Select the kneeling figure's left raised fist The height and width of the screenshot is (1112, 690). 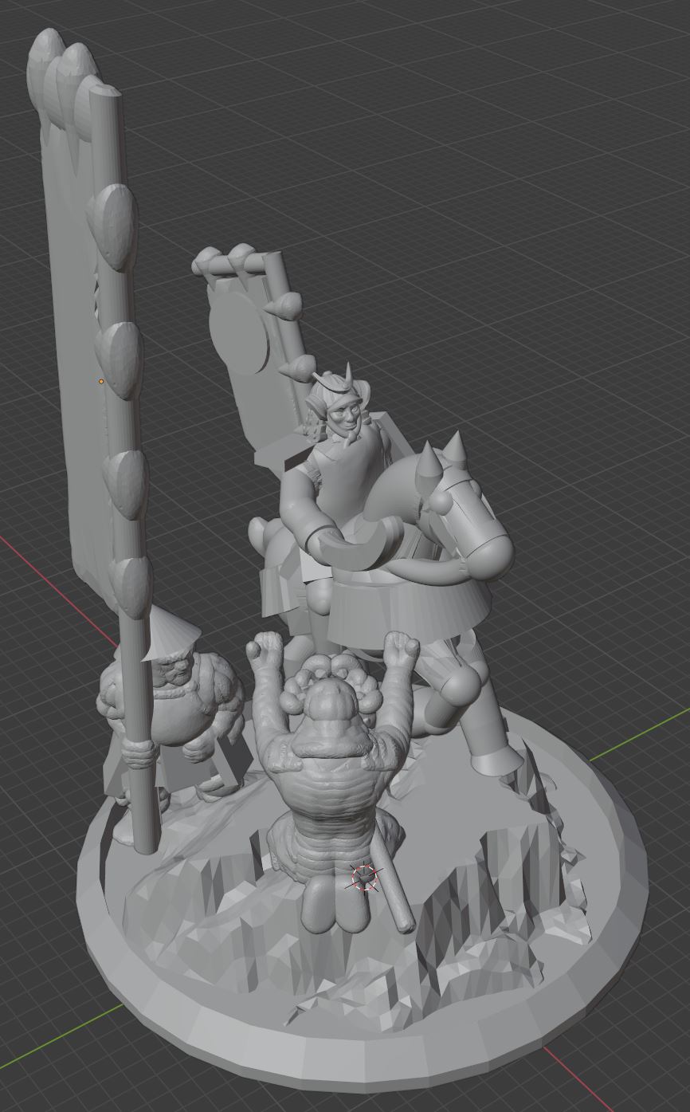[x=266, y=647]
